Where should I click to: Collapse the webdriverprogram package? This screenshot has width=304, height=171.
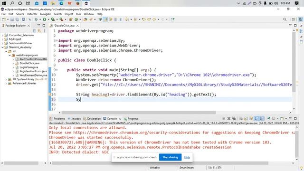(x=9, y=55)
